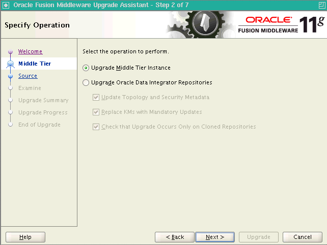The width and height of the screenshot is (327, 245).
Task: Cancel the upgrade assistant
Action: point(303,237)
